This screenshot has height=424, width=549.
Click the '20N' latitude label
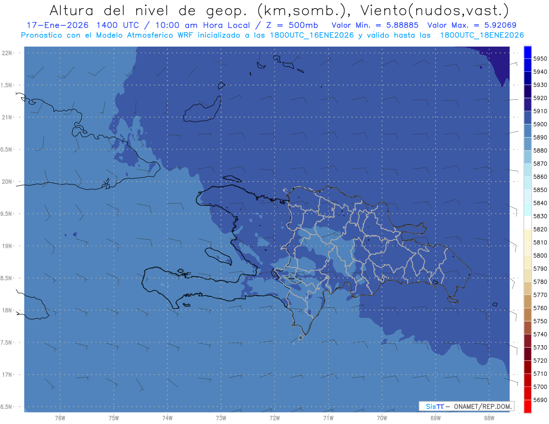(x=8, y=182)
